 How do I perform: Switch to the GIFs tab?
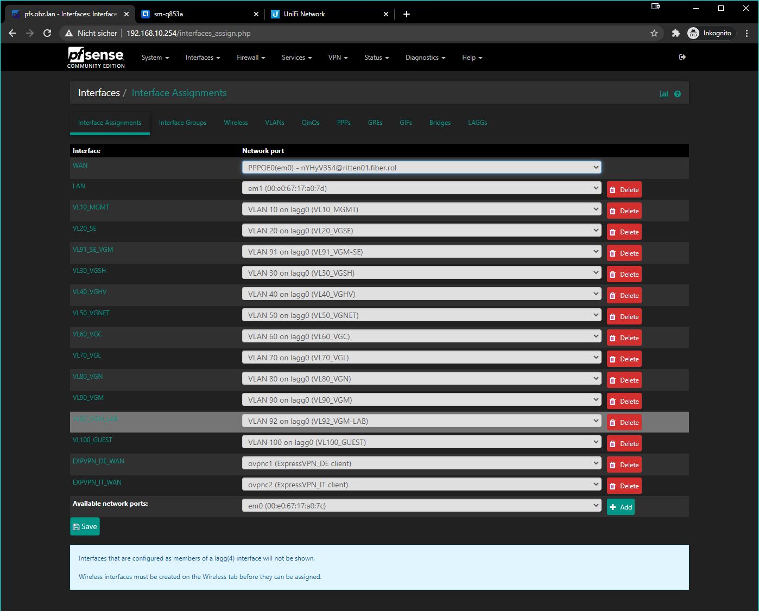point(406,123)
